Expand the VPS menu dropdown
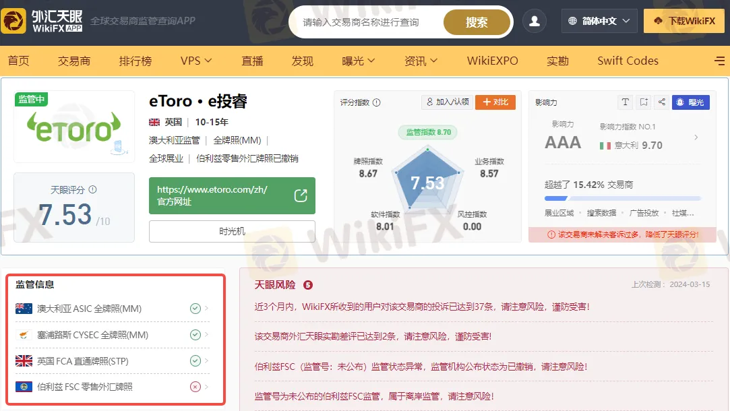 click(196, 61)
